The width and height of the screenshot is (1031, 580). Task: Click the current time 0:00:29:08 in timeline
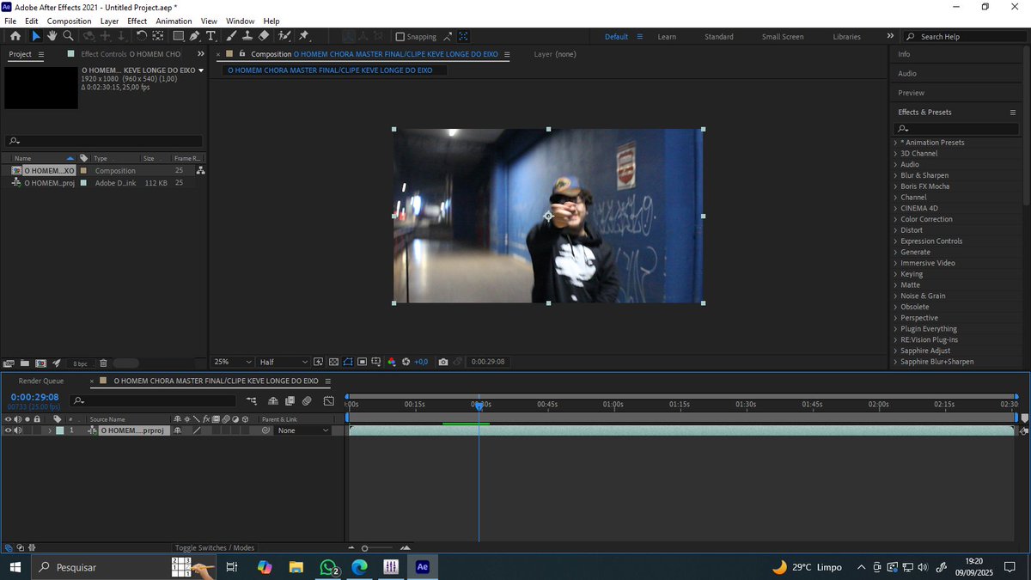click(x=34, y=397)
